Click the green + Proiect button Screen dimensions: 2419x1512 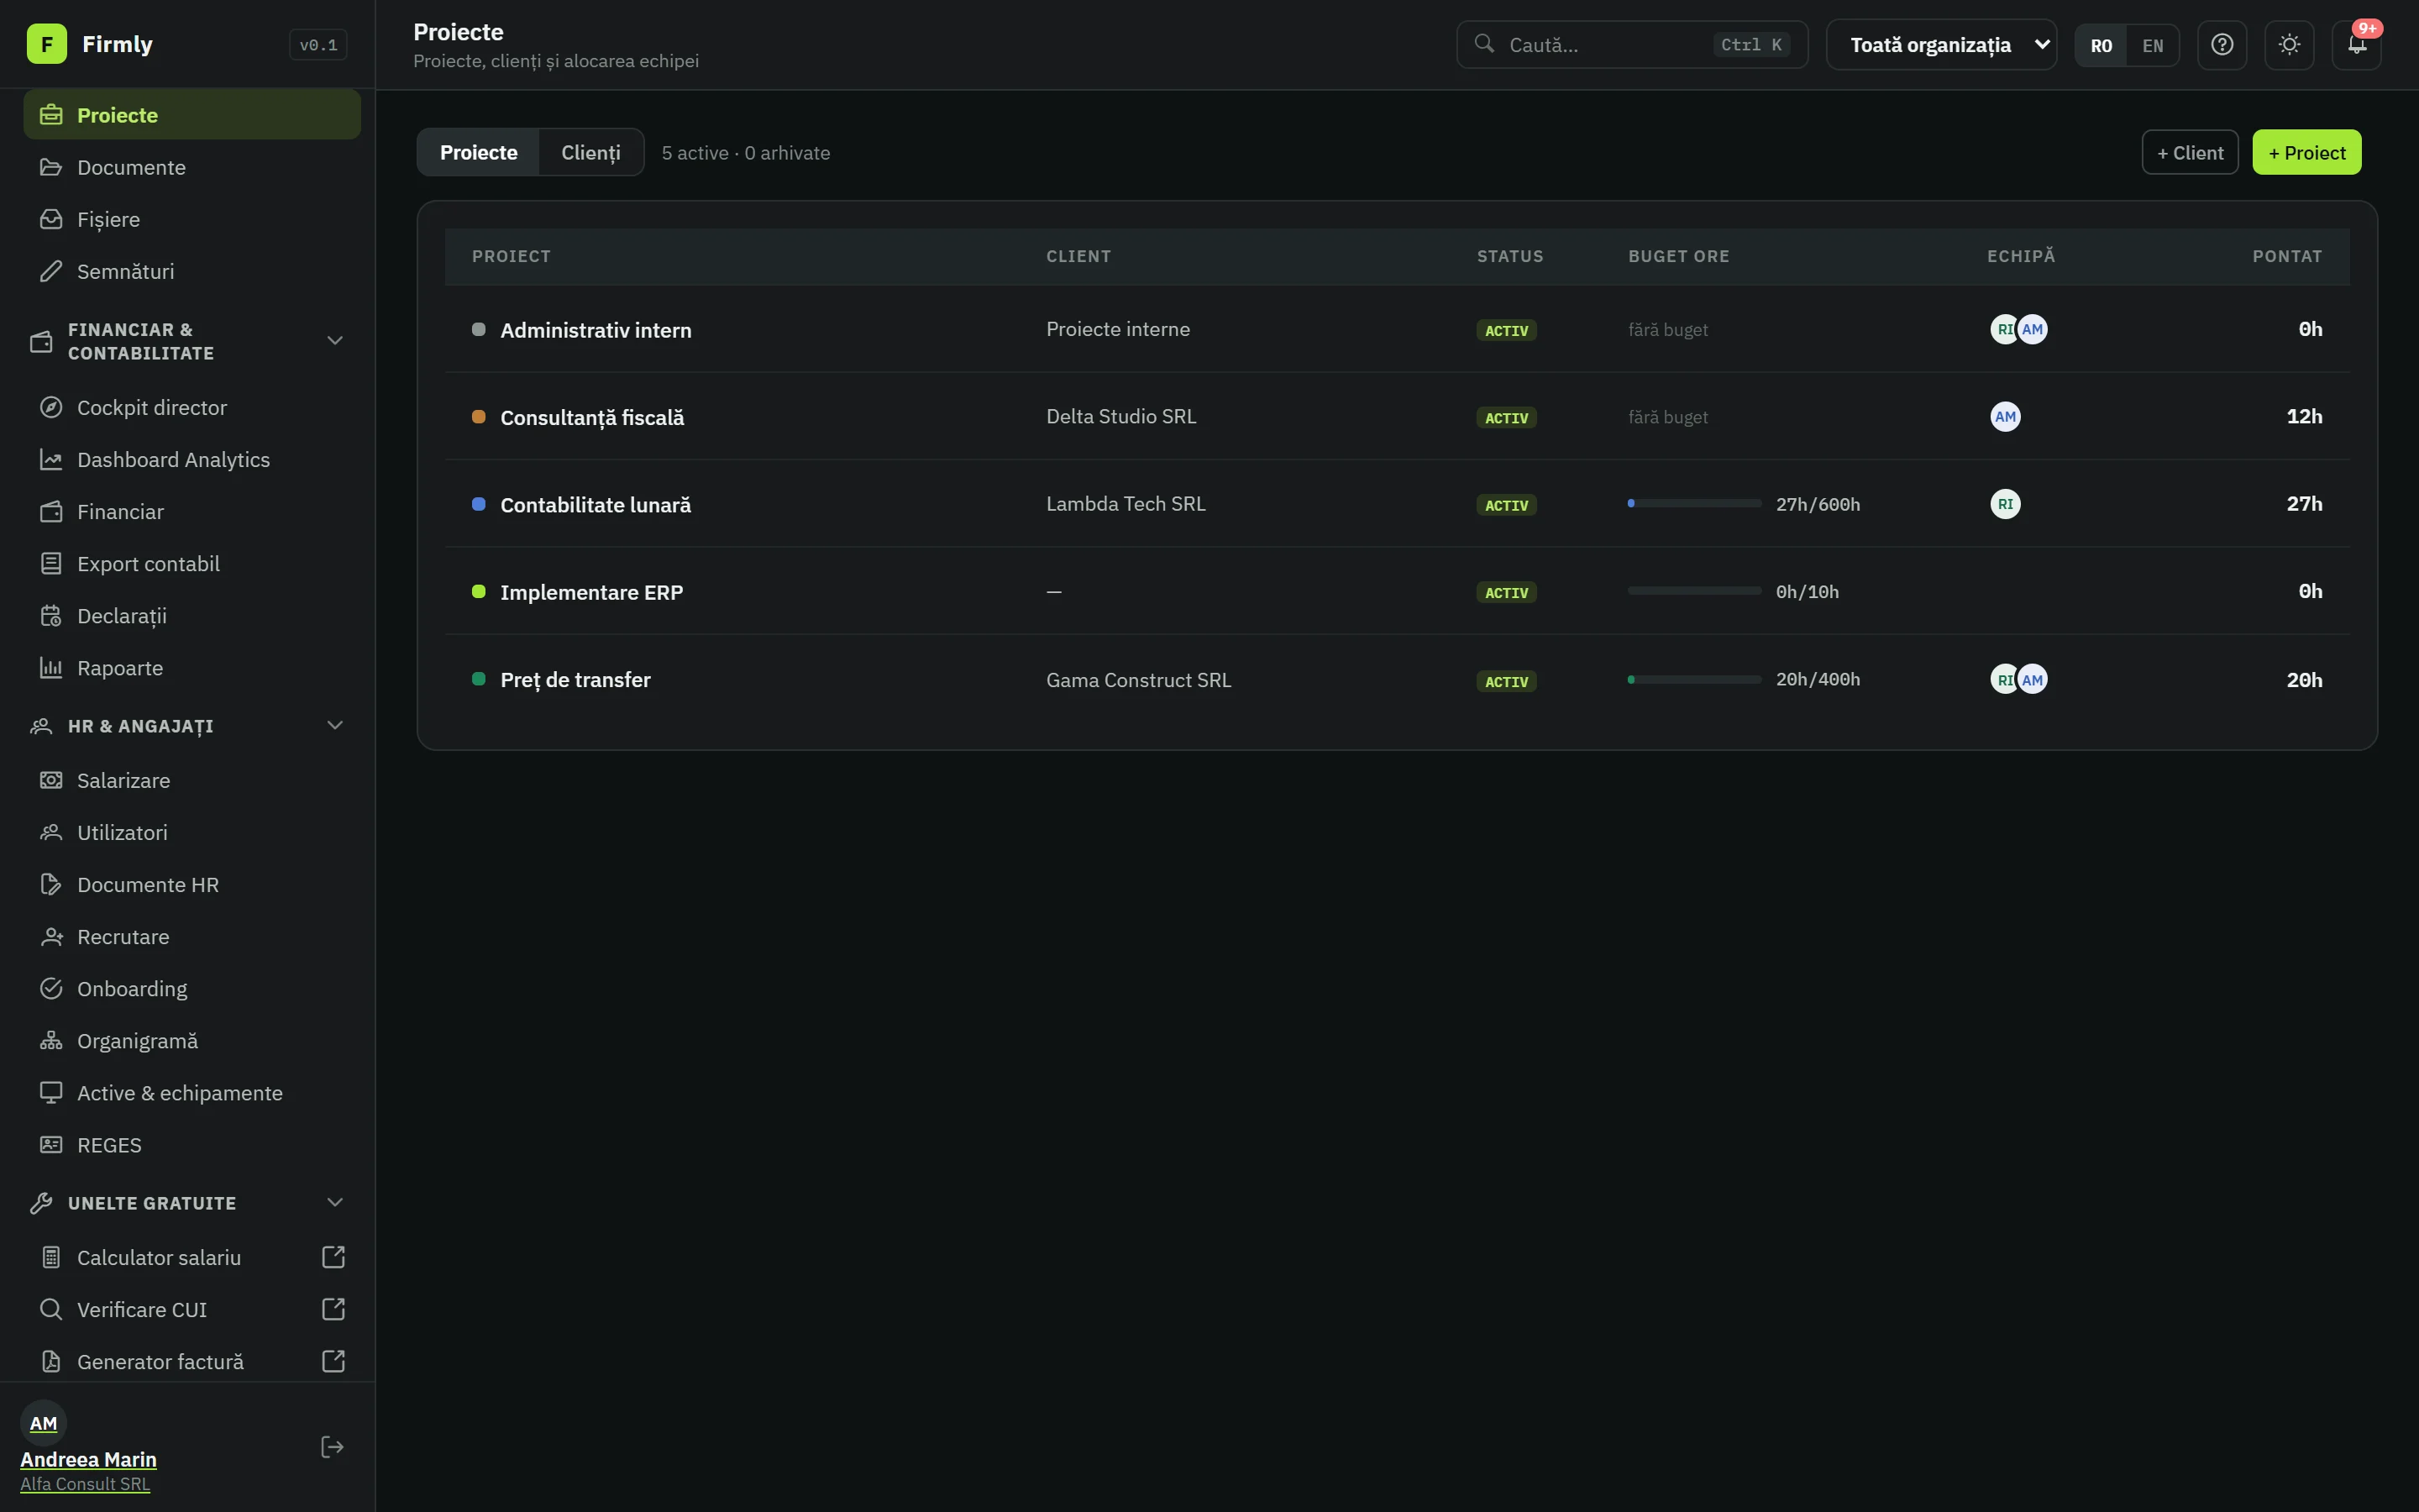point(2306,152)
